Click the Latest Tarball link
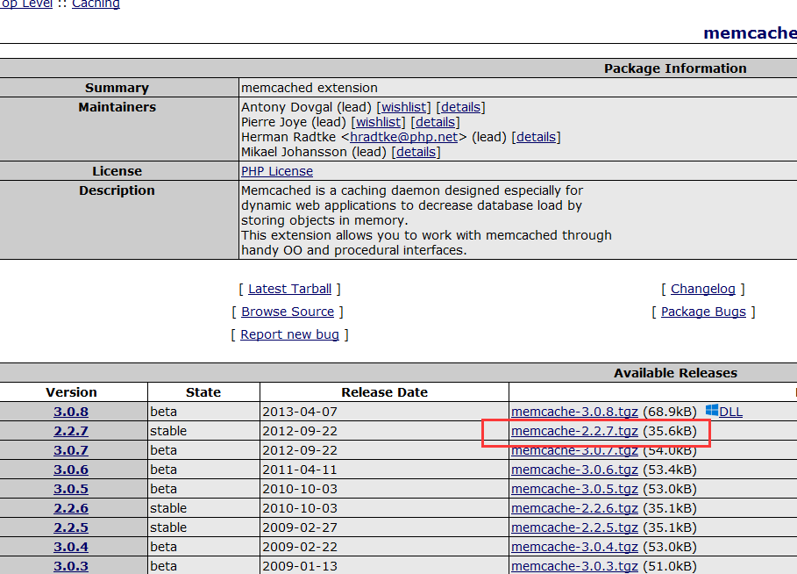This screenshot has width=797, height=574. click(289, 289)
